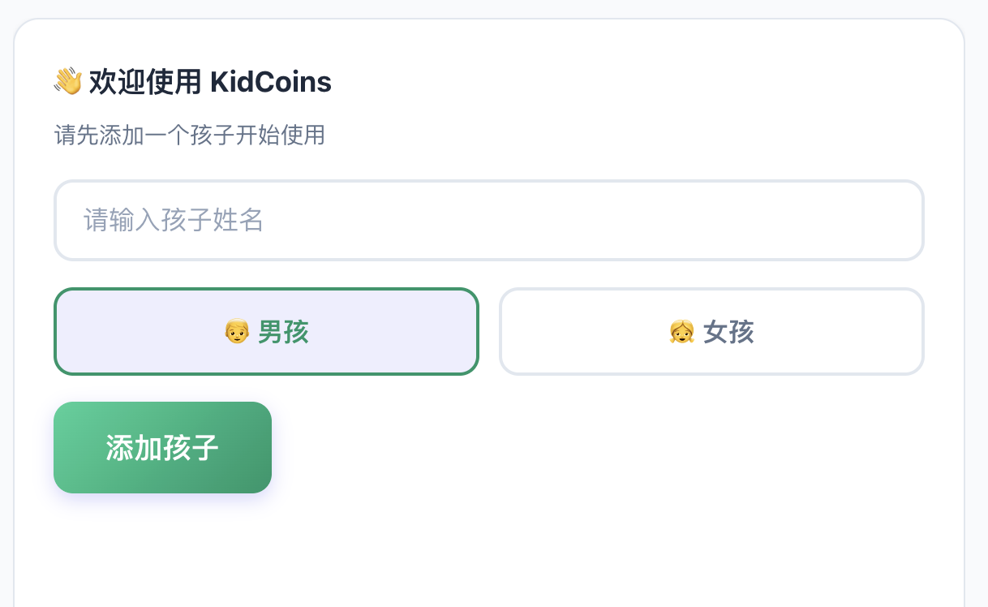988x607 pixels.
Task: Click inside the child name text box
Action: pos(488,220)
